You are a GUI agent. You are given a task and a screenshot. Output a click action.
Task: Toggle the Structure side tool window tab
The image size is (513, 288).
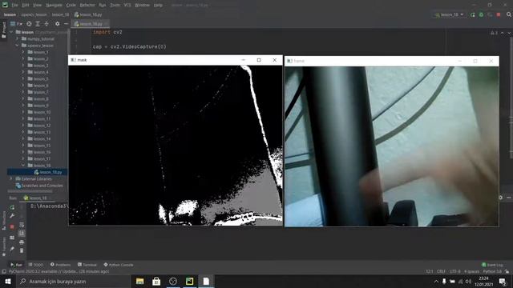point(4,221)
